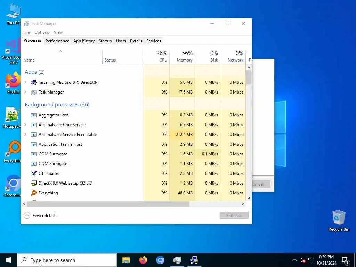356x267 pixels.
Task: Switch to the Startup tab
Action: tap(105, 41)
